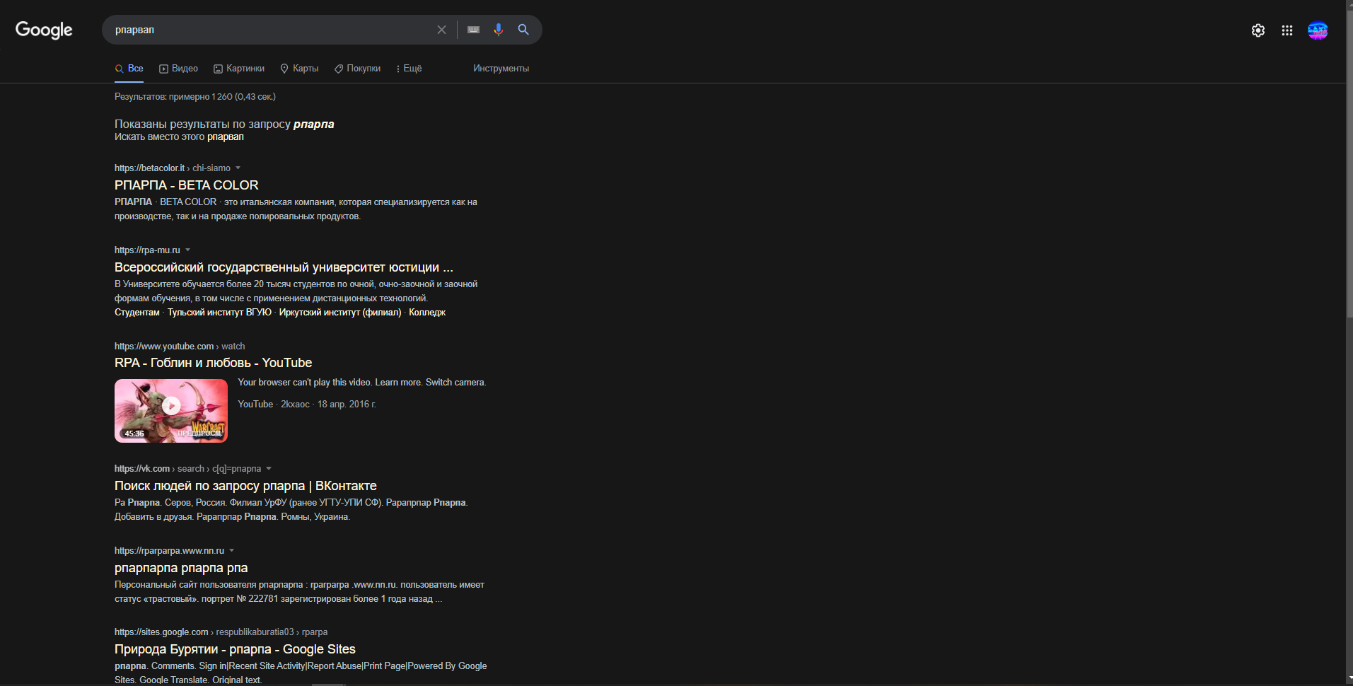Image resolution: width=1353 pixels, height=686 pixels.
Task: Search instead for рпарвап link
Action: [225, 137]
